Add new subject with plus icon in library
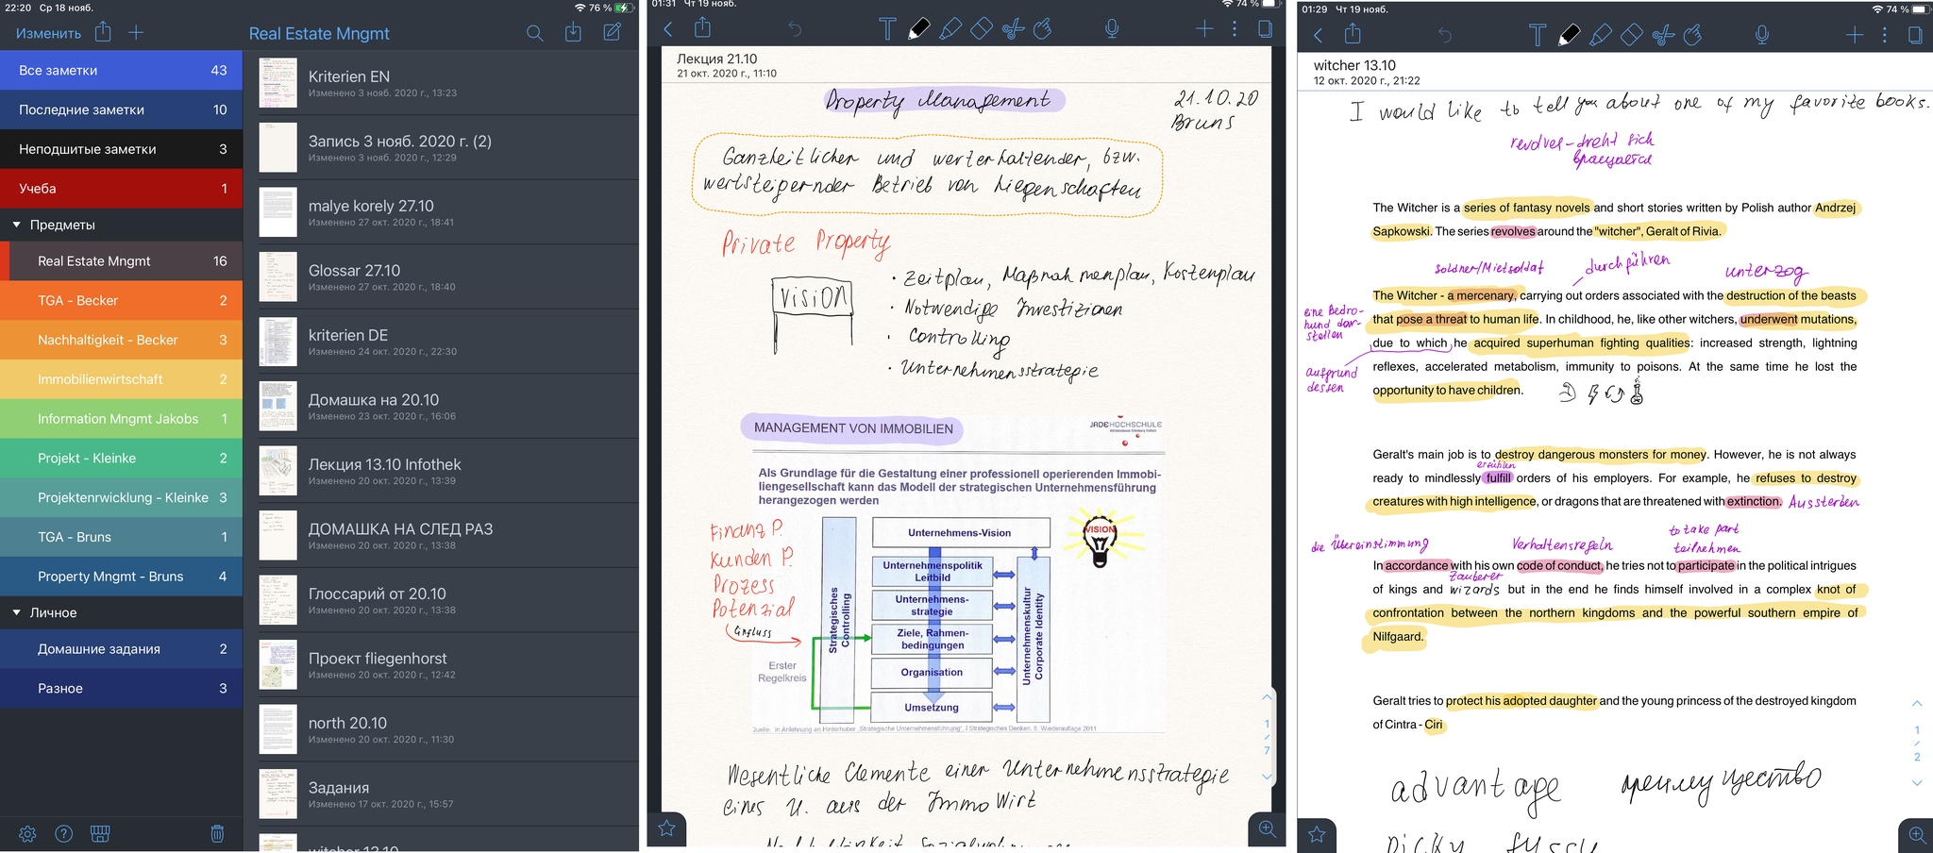The width and height of the screenshot is (1933, 853). [136, 33]
